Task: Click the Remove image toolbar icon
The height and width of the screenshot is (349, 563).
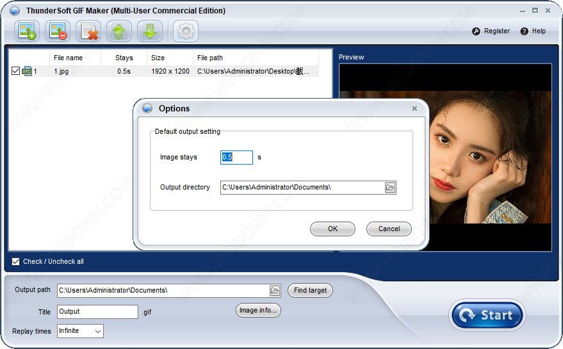Action: (58, 31)
